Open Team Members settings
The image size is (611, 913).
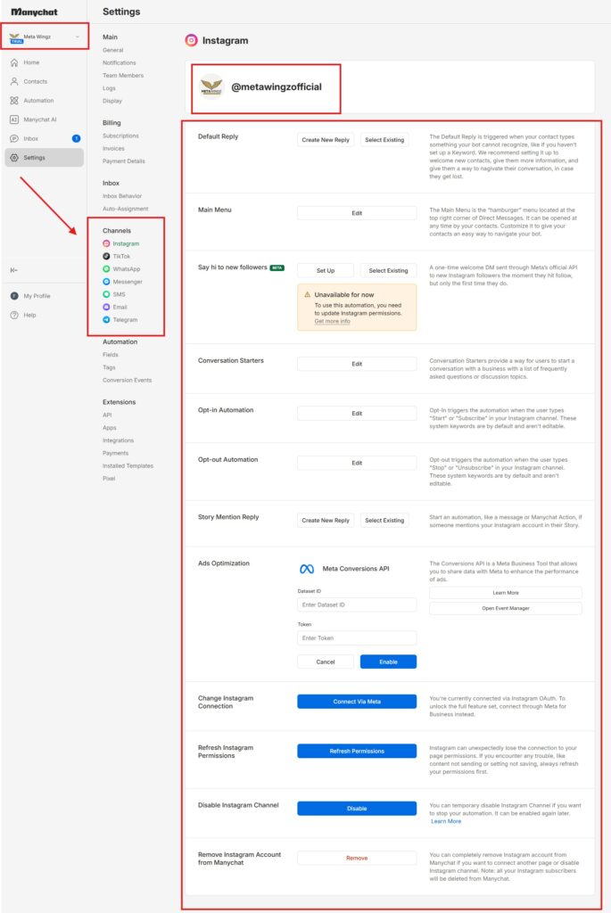[123, 76]
